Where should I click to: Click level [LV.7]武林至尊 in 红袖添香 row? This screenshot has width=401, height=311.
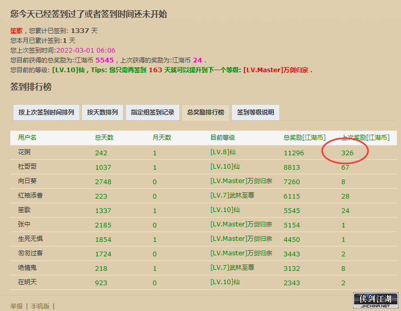(232, 195)
